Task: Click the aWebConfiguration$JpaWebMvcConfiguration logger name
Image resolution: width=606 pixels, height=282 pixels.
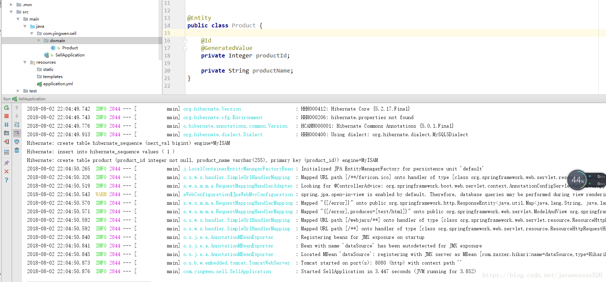Action: [x=238, y=194]
